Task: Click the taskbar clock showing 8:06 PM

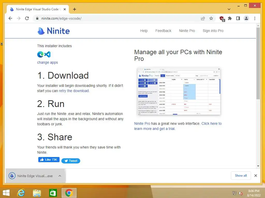Action: click(x=254, y=193)
